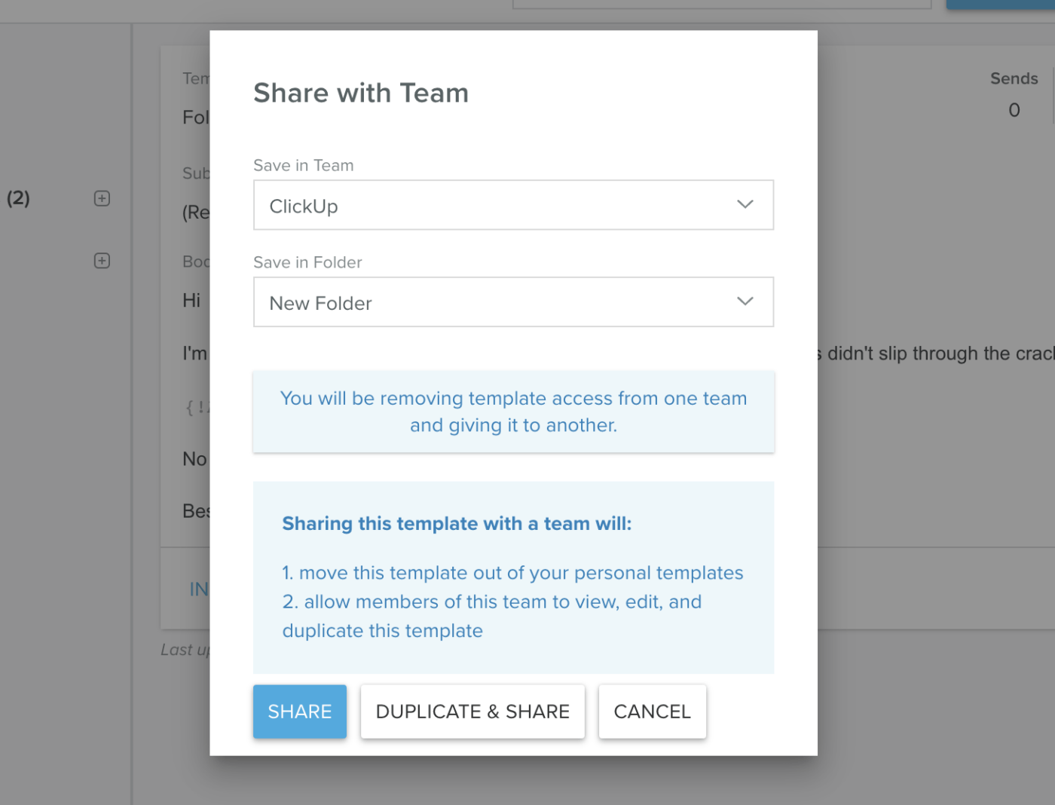Focus the input field above the template card
1055x805 pixels.
722,5
